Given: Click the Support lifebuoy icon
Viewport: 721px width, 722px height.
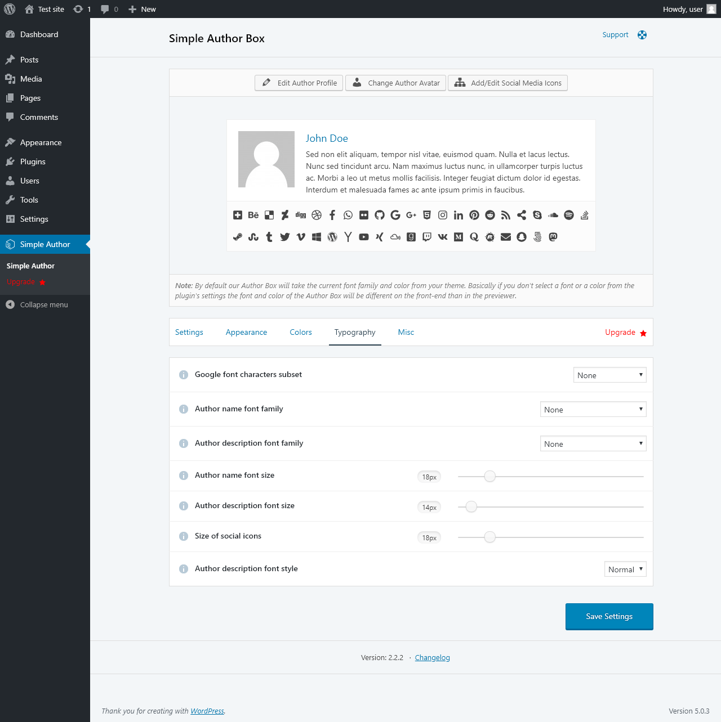Looking at the screenshot, I should pyautogui.click(x=642, y=35).
